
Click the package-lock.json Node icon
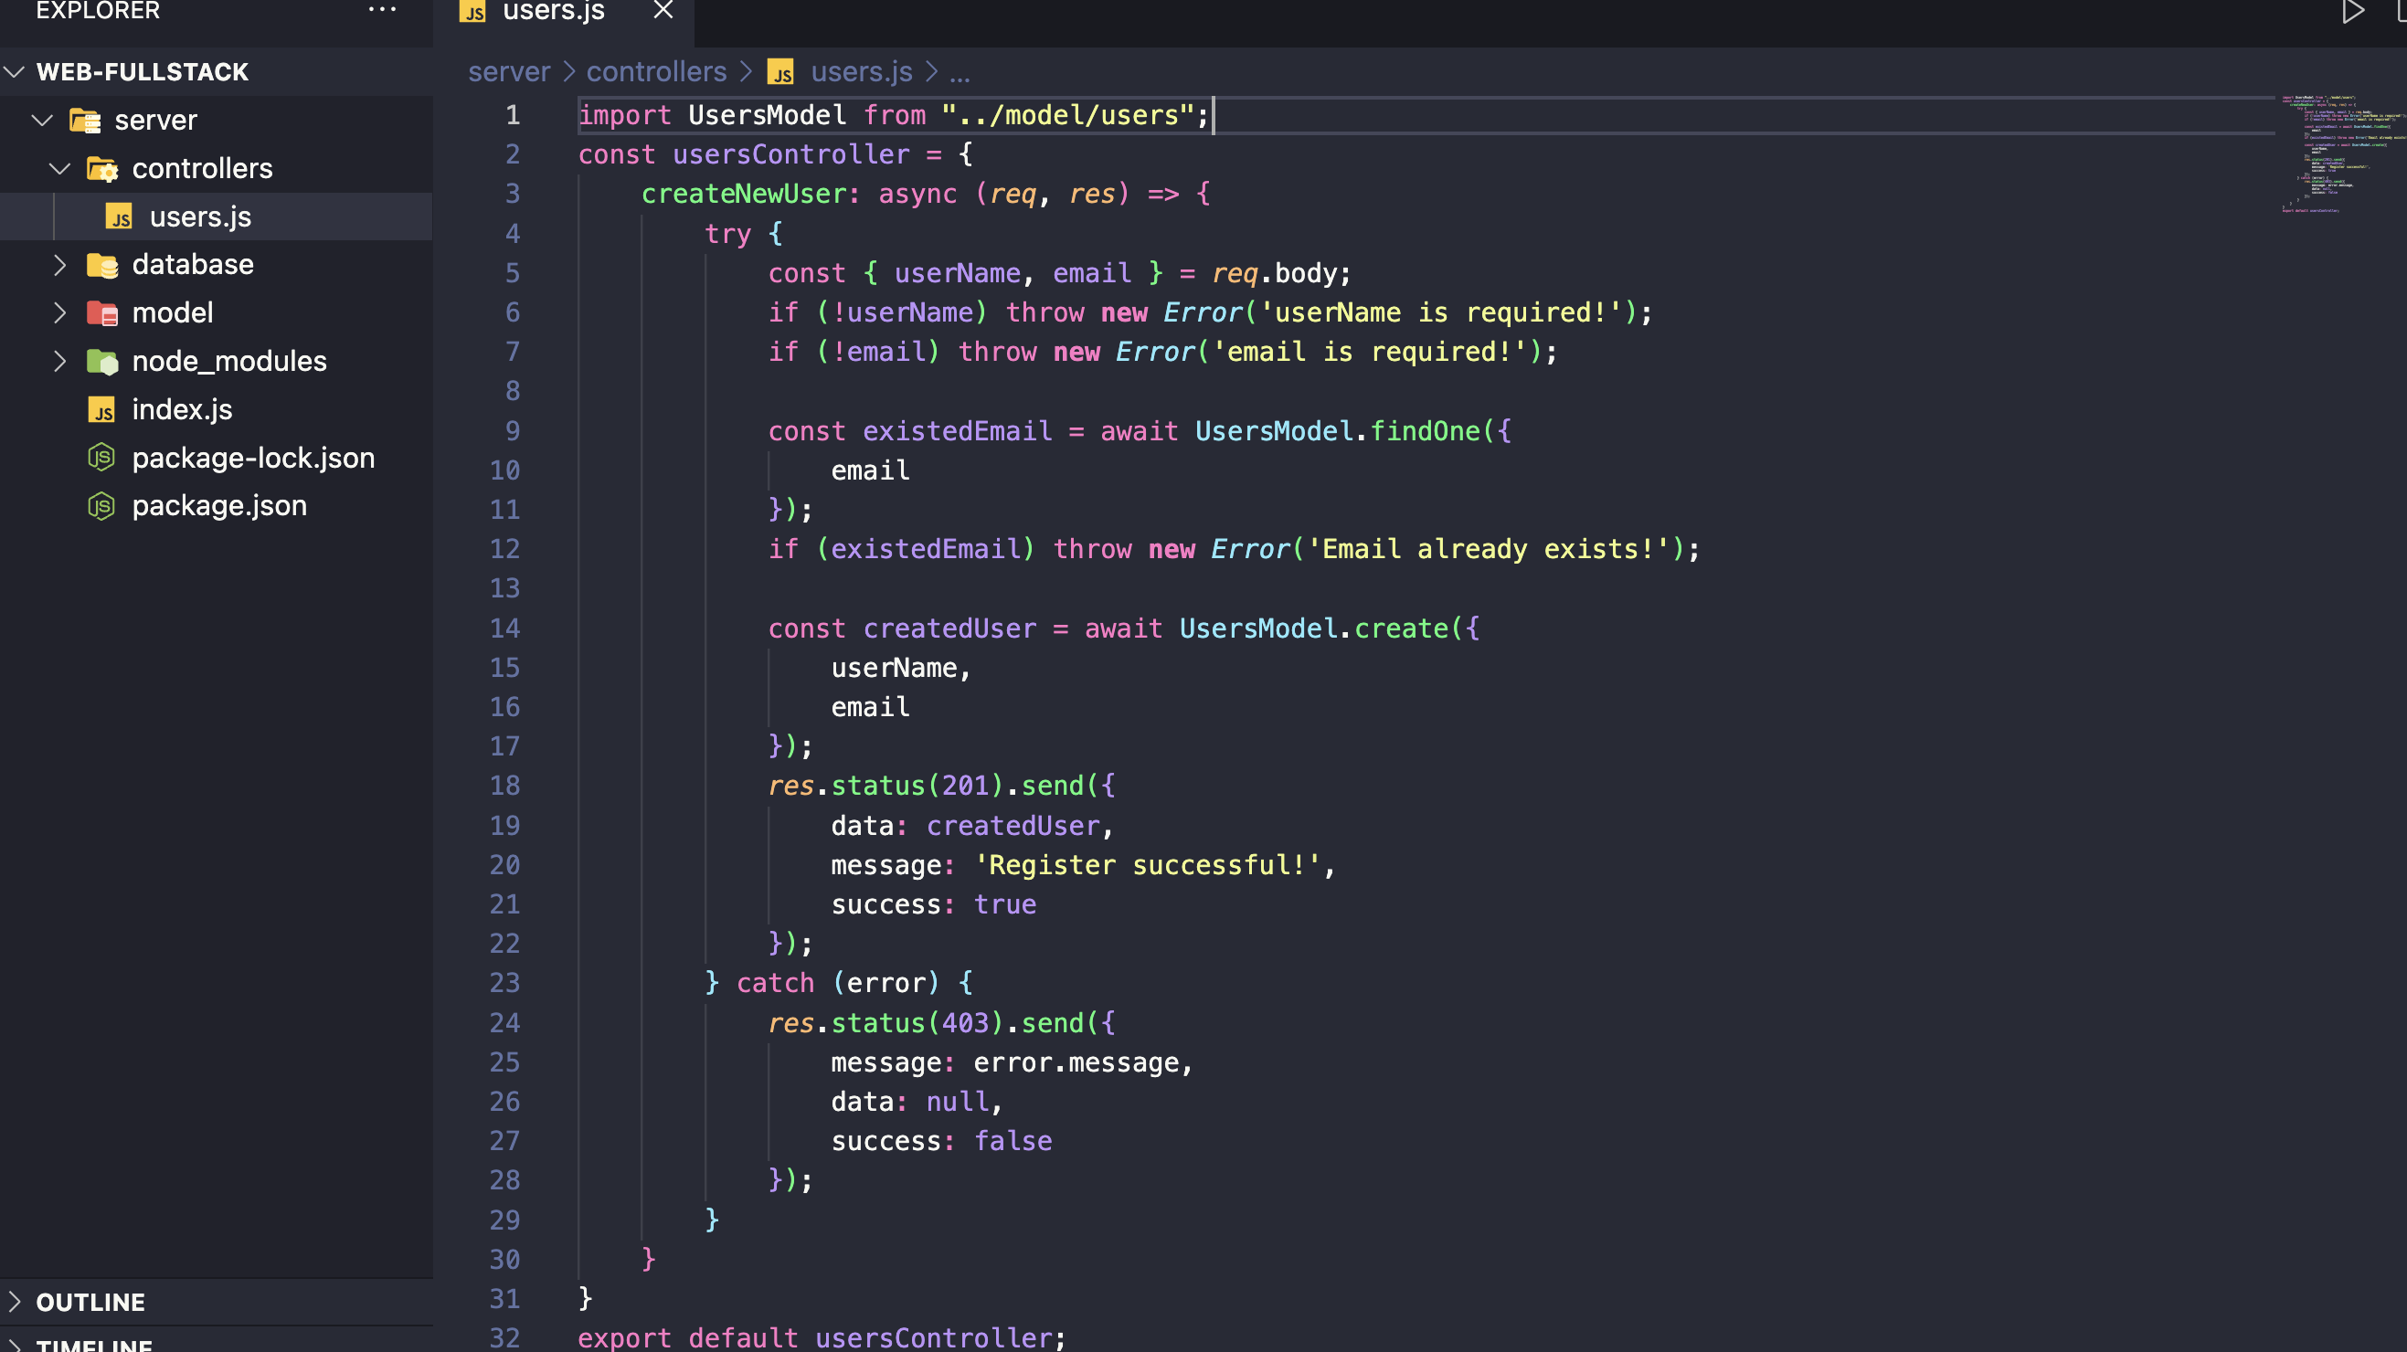coord(101,458)
